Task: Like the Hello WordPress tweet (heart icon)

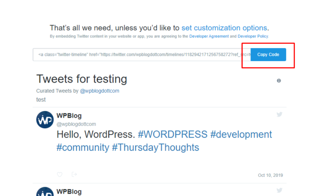Action: pos(60,175)
